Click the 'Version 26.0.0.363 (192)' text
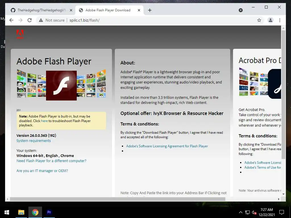Viewport: 291px width, 218px height. point(36,135)
